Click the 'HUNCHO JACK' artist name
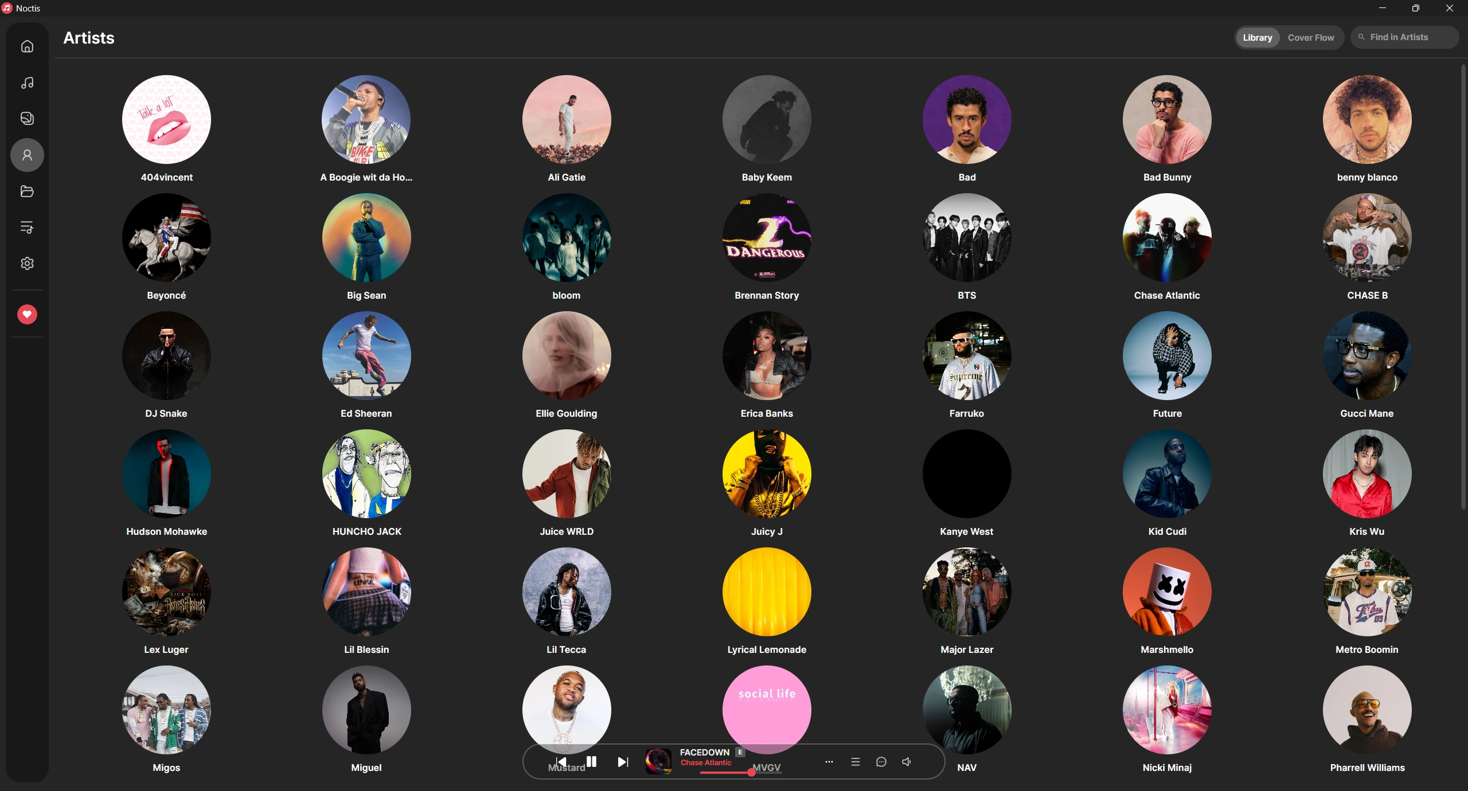The width and height of the screenshot is (1468, 791). [366, 531]
